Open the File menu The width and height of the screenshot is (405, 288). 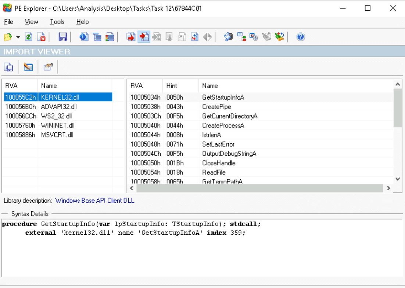tap(8, 22)
